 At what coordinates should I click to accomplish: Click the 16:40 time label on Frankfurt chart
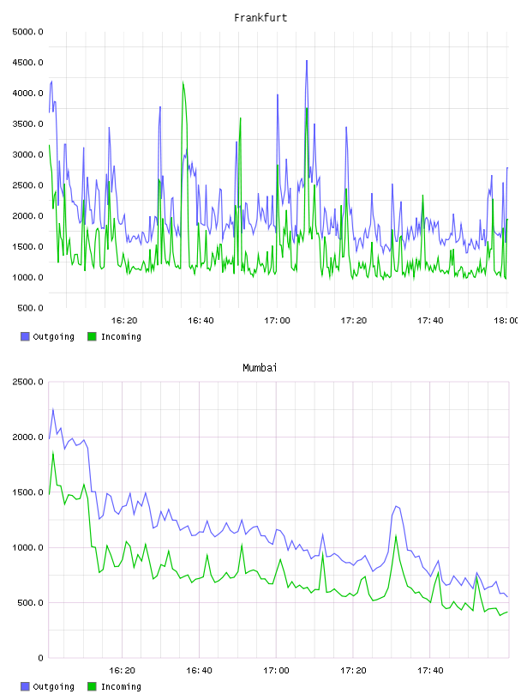pos(201,321)
